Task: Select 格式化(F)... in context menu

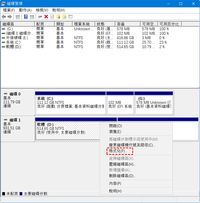Action: 136,151
